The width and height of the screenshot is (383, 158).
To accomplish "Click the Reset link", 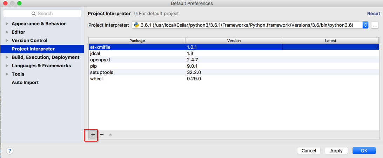I will pos(374,14).
